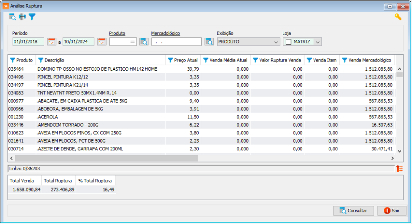Click the Produto search lookup icon
Screen dimensions: 412x224
click(144, 42)
